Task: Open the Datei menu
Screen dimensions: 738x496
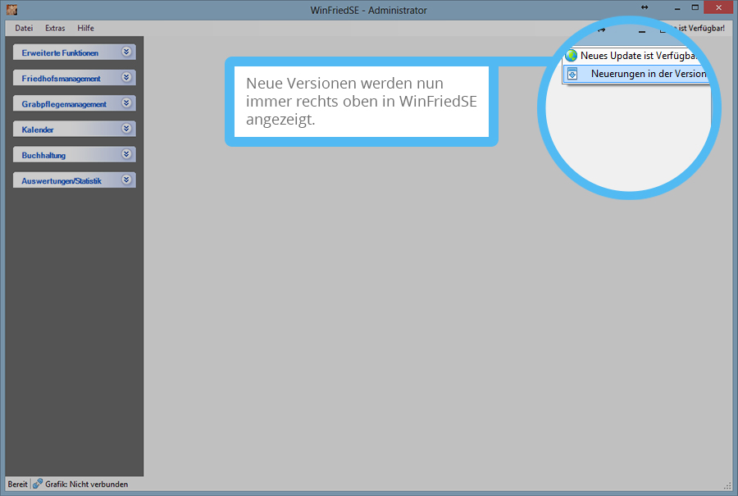Action: point(24,28)
